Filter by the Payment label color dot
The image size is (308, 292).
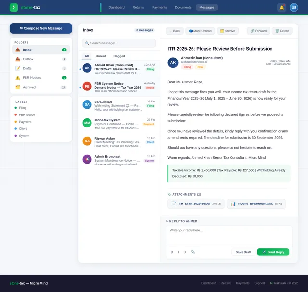point(15,122)
